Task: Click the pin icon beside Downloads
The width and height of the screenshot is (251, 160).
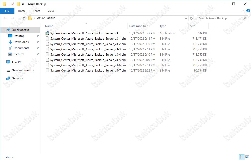Action: 37,42
